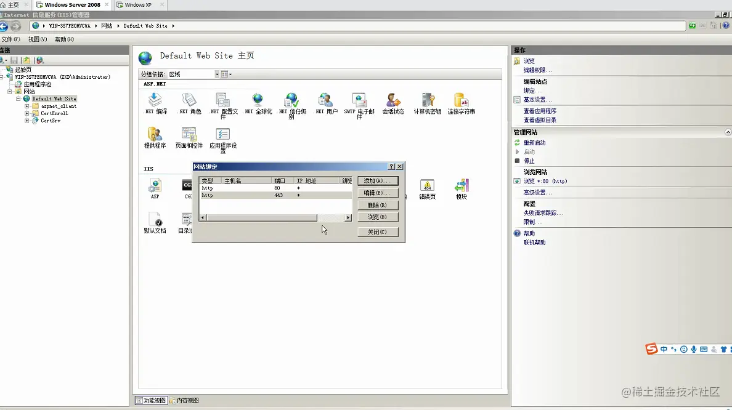Open the 视图(V) menu
This screenshot has width=732, height=410.
coord(38,39)
